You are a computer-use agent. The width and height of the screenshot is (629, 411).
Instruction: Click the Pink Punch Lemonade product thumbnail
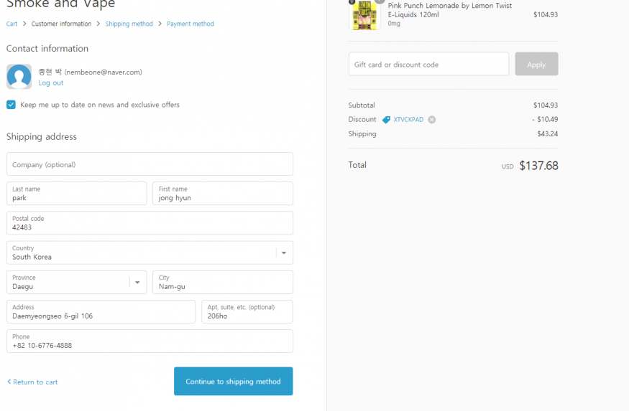364,15
